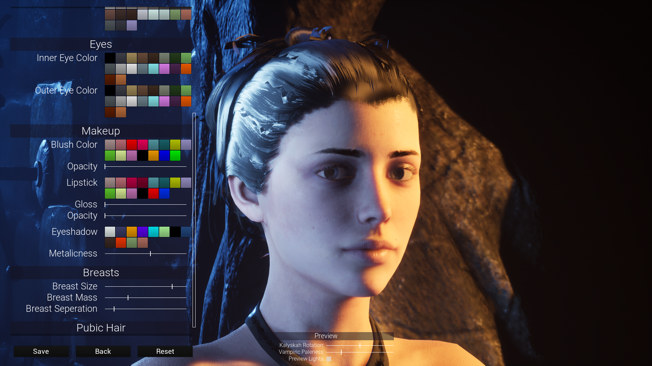The width and height of the screenshot is (652, 366).
Task: Choose orange Inner Eye Color swatch
Action: click(x=186, y=69)
